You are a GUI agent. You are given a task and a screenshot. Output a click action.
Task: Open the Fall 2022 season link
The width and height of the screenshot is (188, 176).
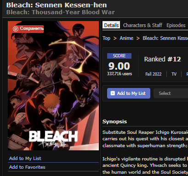[x=154, y=74]
